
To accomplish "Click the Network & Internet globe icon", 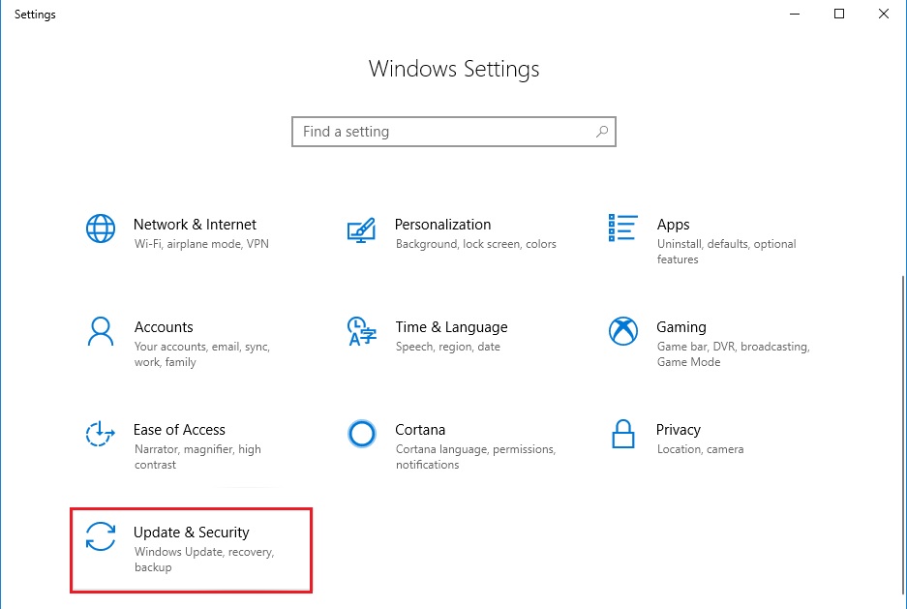I will coord(101,228).
